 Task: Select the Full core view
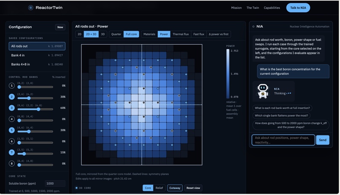coord(131,34)
